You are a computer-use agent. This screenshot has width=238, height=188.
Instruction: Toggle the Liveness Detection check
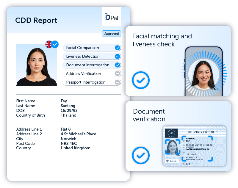117,56
